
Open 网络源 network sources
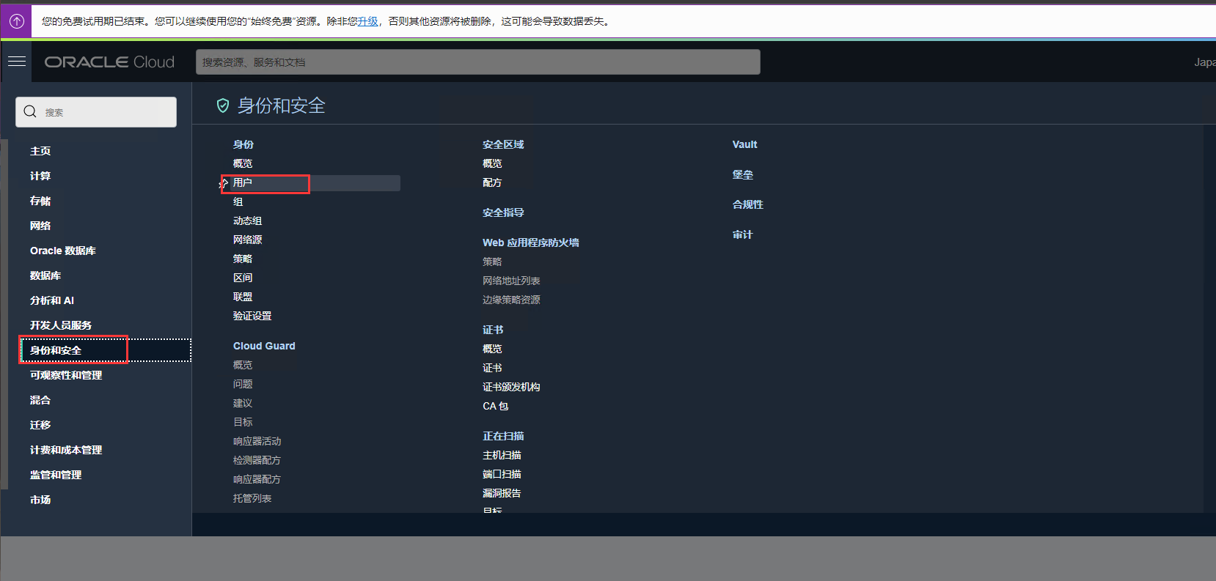click(x=248, y=240)
